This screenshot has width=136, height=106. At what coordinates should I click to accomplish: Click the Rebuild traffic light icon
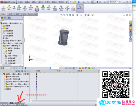tap(97, 2)
